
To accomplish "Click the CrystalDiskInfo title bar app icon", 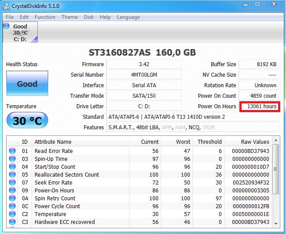I will tap(7, 4).
